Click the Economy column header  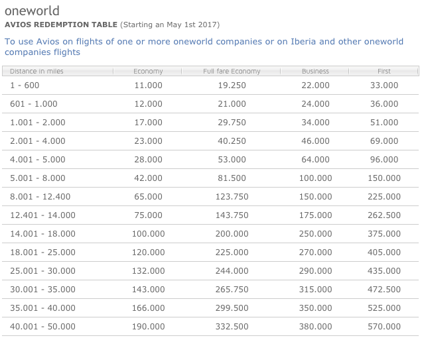148,71
